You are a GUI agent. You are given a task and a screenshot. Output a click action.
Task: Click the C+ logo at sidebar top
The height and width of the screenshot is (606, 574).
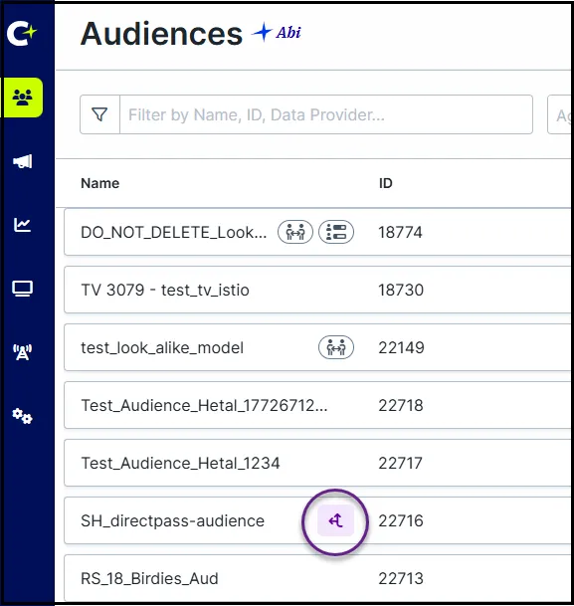[x=22, y=33]
